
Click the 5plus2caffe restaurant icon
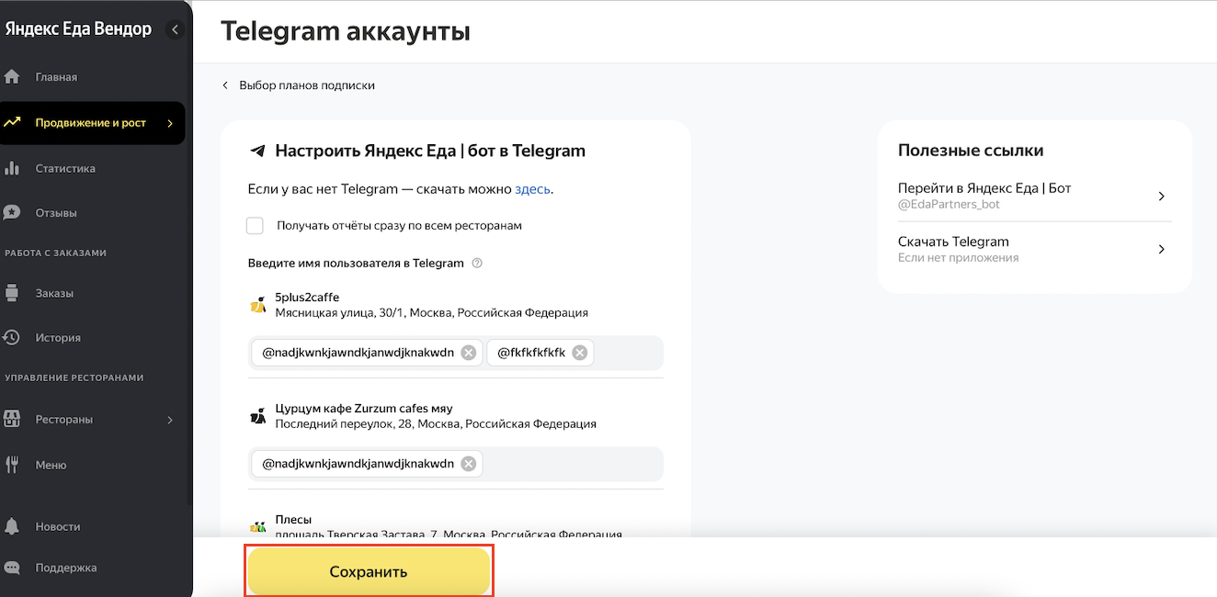click(258, 305)
